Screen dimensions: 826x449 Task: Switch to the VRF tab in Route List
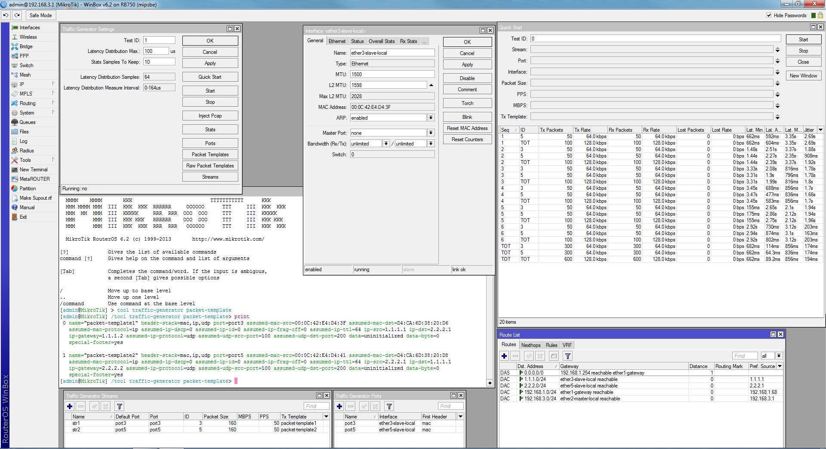[x=567, y=345]
